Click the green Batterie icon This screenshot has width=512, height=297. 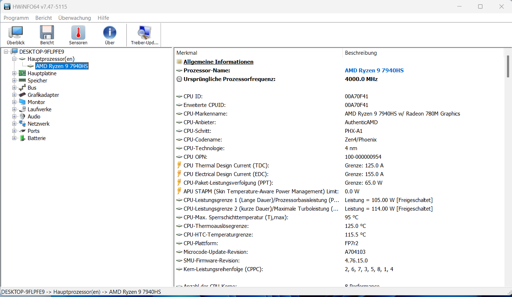(x=22, y=138)
